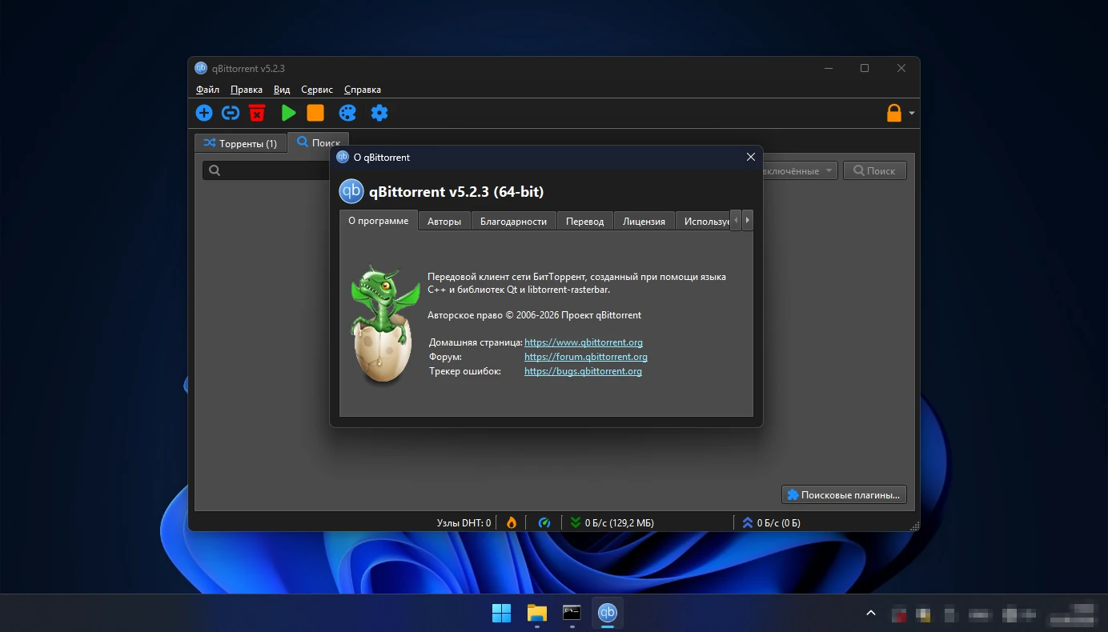Open settings via the blue gear icon
Viewport: 1108px width, 632px height.
(379, 113)
